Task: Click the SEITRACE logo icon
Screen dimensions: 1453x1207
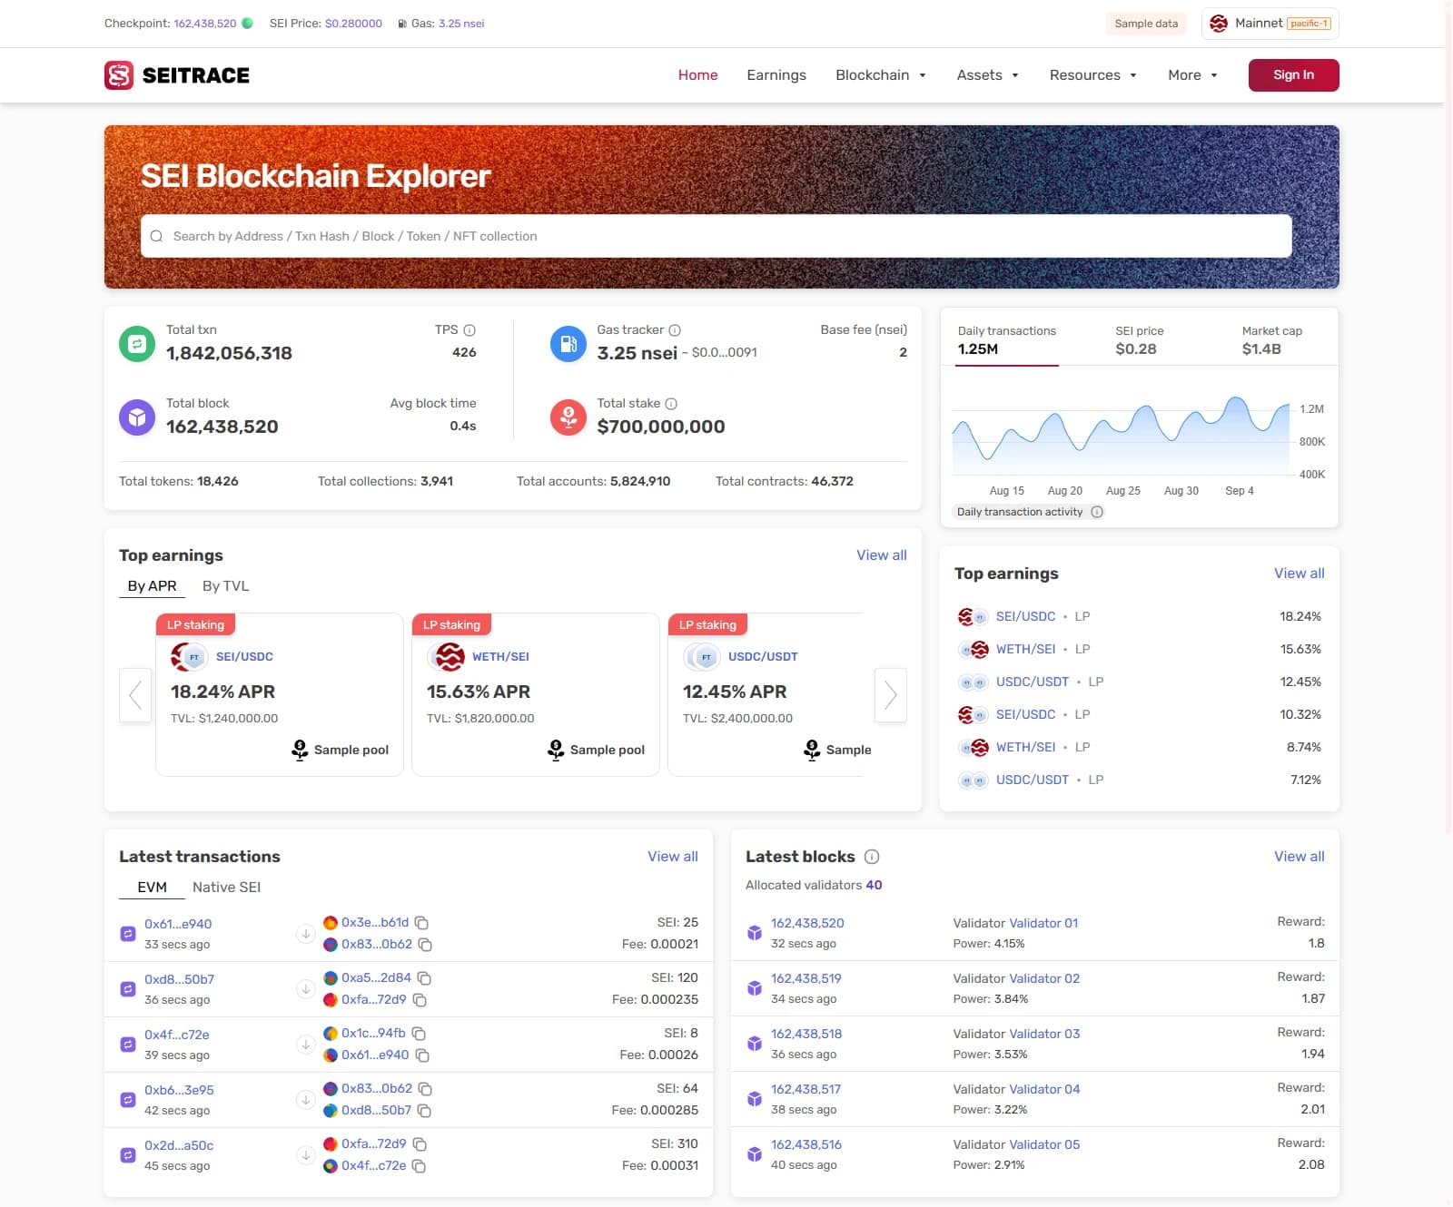Action: click(x=119, y=75)
